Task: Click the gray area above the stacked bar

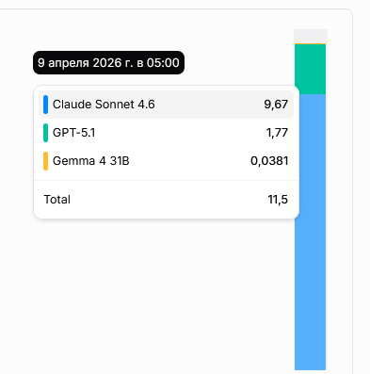Action: coord(311,36)
